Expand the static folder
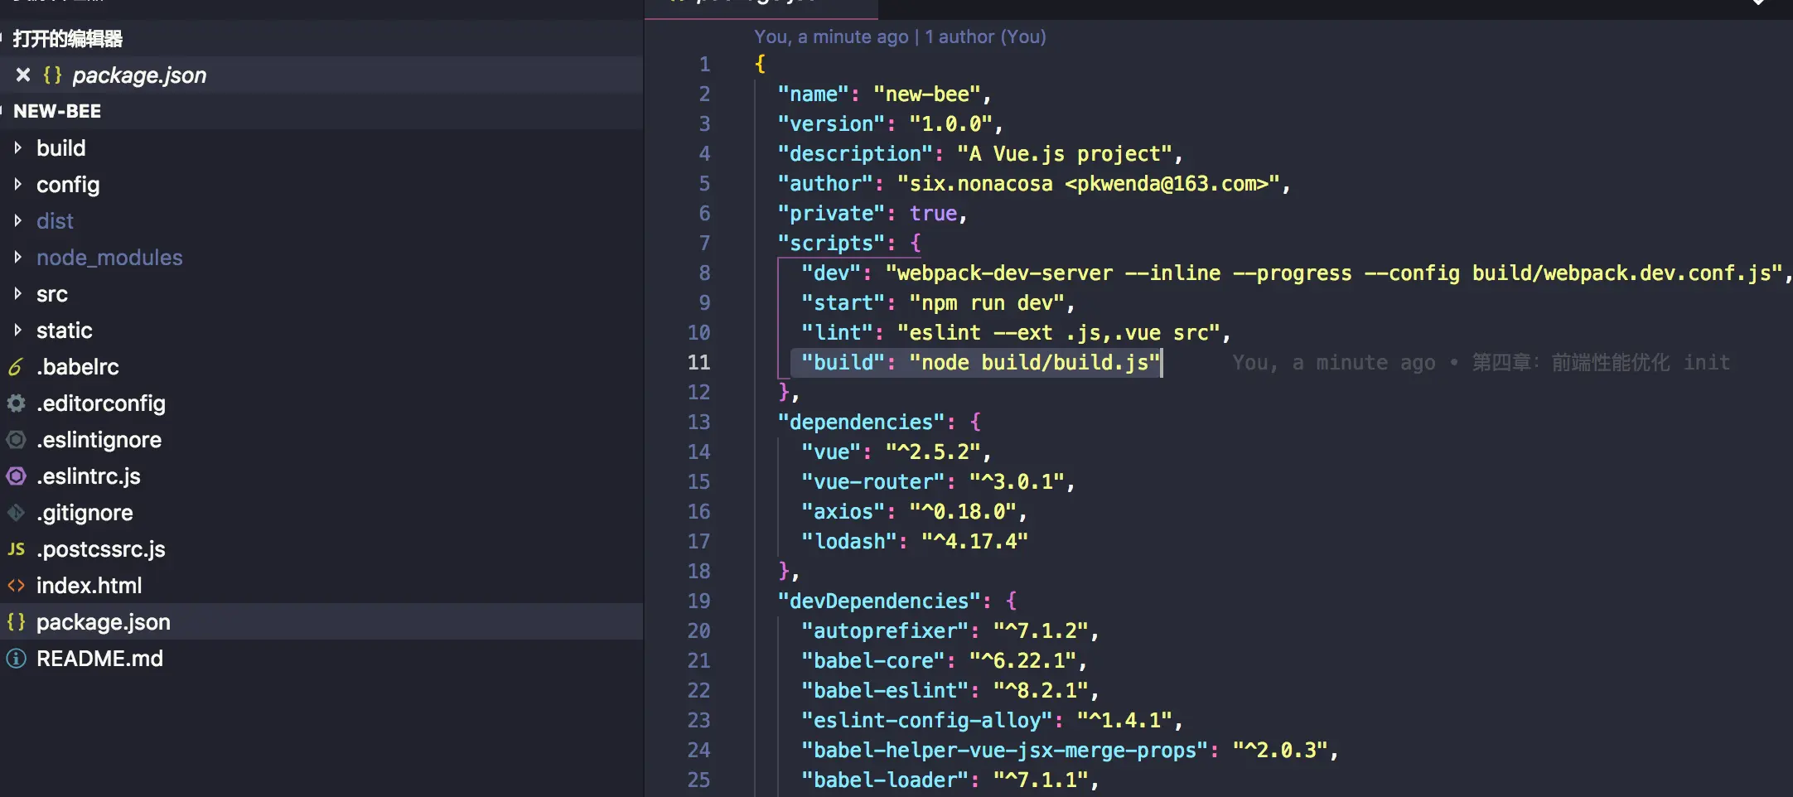 tap(17, 330)
